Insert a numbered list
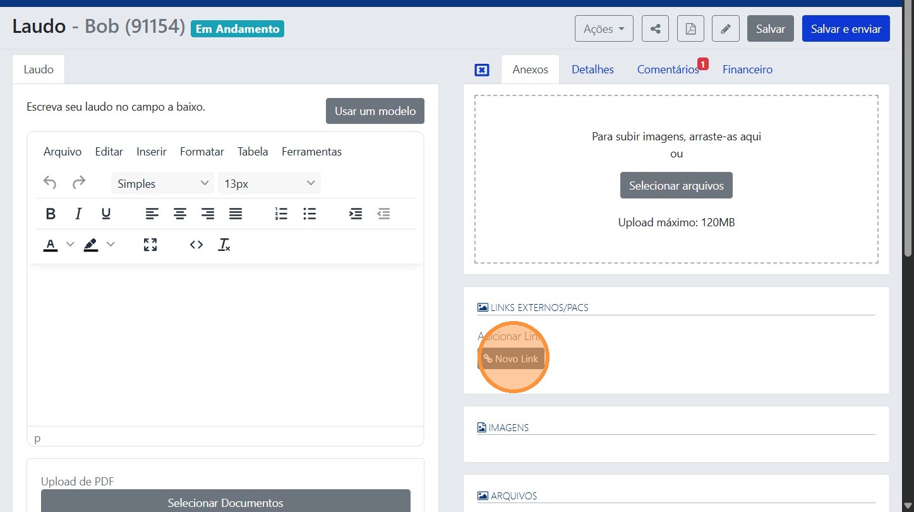The height and width of the screenshot is (512, 914). (x=281, y=214)
